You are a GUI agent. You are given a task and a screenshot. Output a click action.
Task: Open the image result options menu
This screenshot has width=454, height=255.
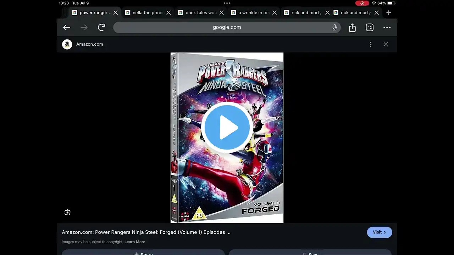[x=371, y=44]
